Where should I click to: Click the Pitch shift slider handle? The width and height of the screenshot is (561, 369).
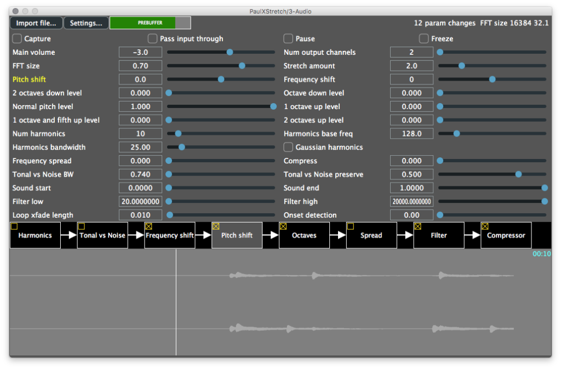tap(221, 80)
